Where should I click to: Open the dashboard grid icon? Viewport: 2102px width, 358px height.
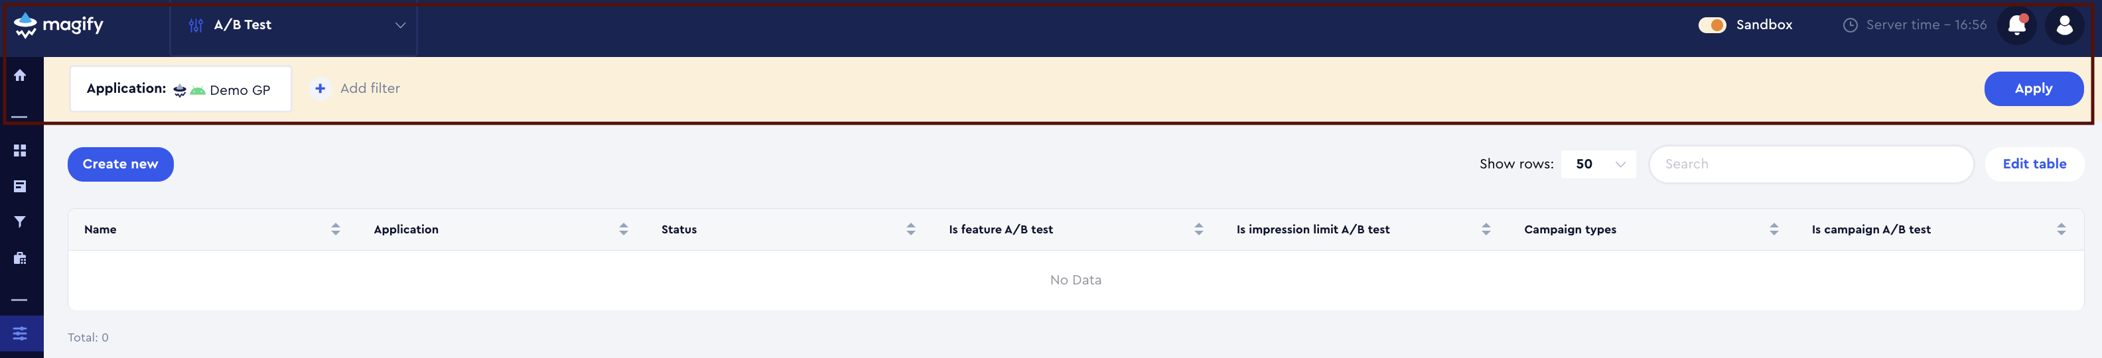coord(21,151)
